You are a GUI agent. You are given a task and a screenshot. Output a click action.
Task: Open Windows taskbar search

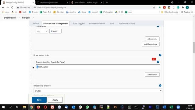10,107
